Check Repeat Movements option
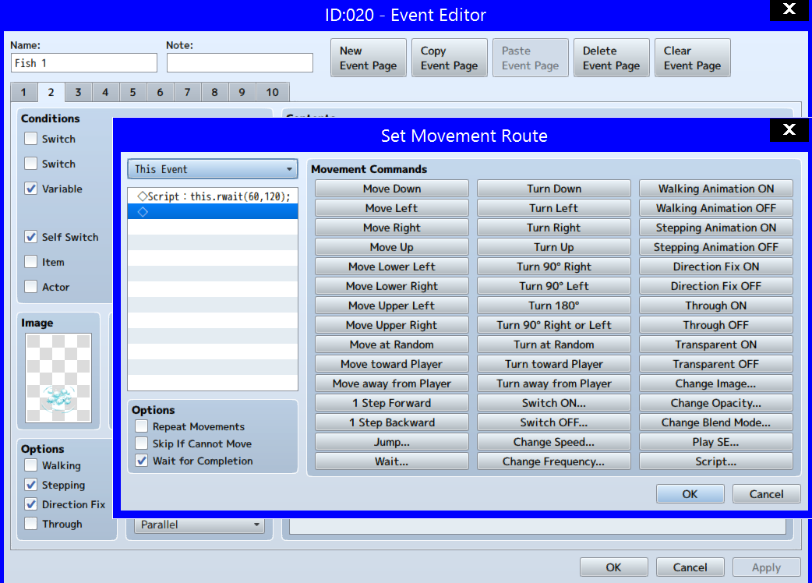The width and height of the screenshot is (812, 583). 141,426
